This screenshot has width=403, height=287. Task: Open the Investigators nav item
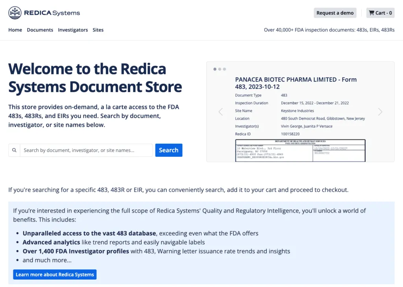(x=73, y=30)
